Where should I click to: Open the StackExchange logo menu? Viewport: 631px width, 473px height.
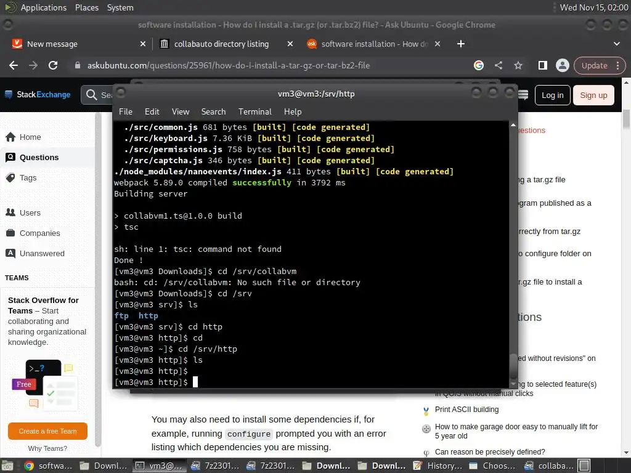coord(38,94)
